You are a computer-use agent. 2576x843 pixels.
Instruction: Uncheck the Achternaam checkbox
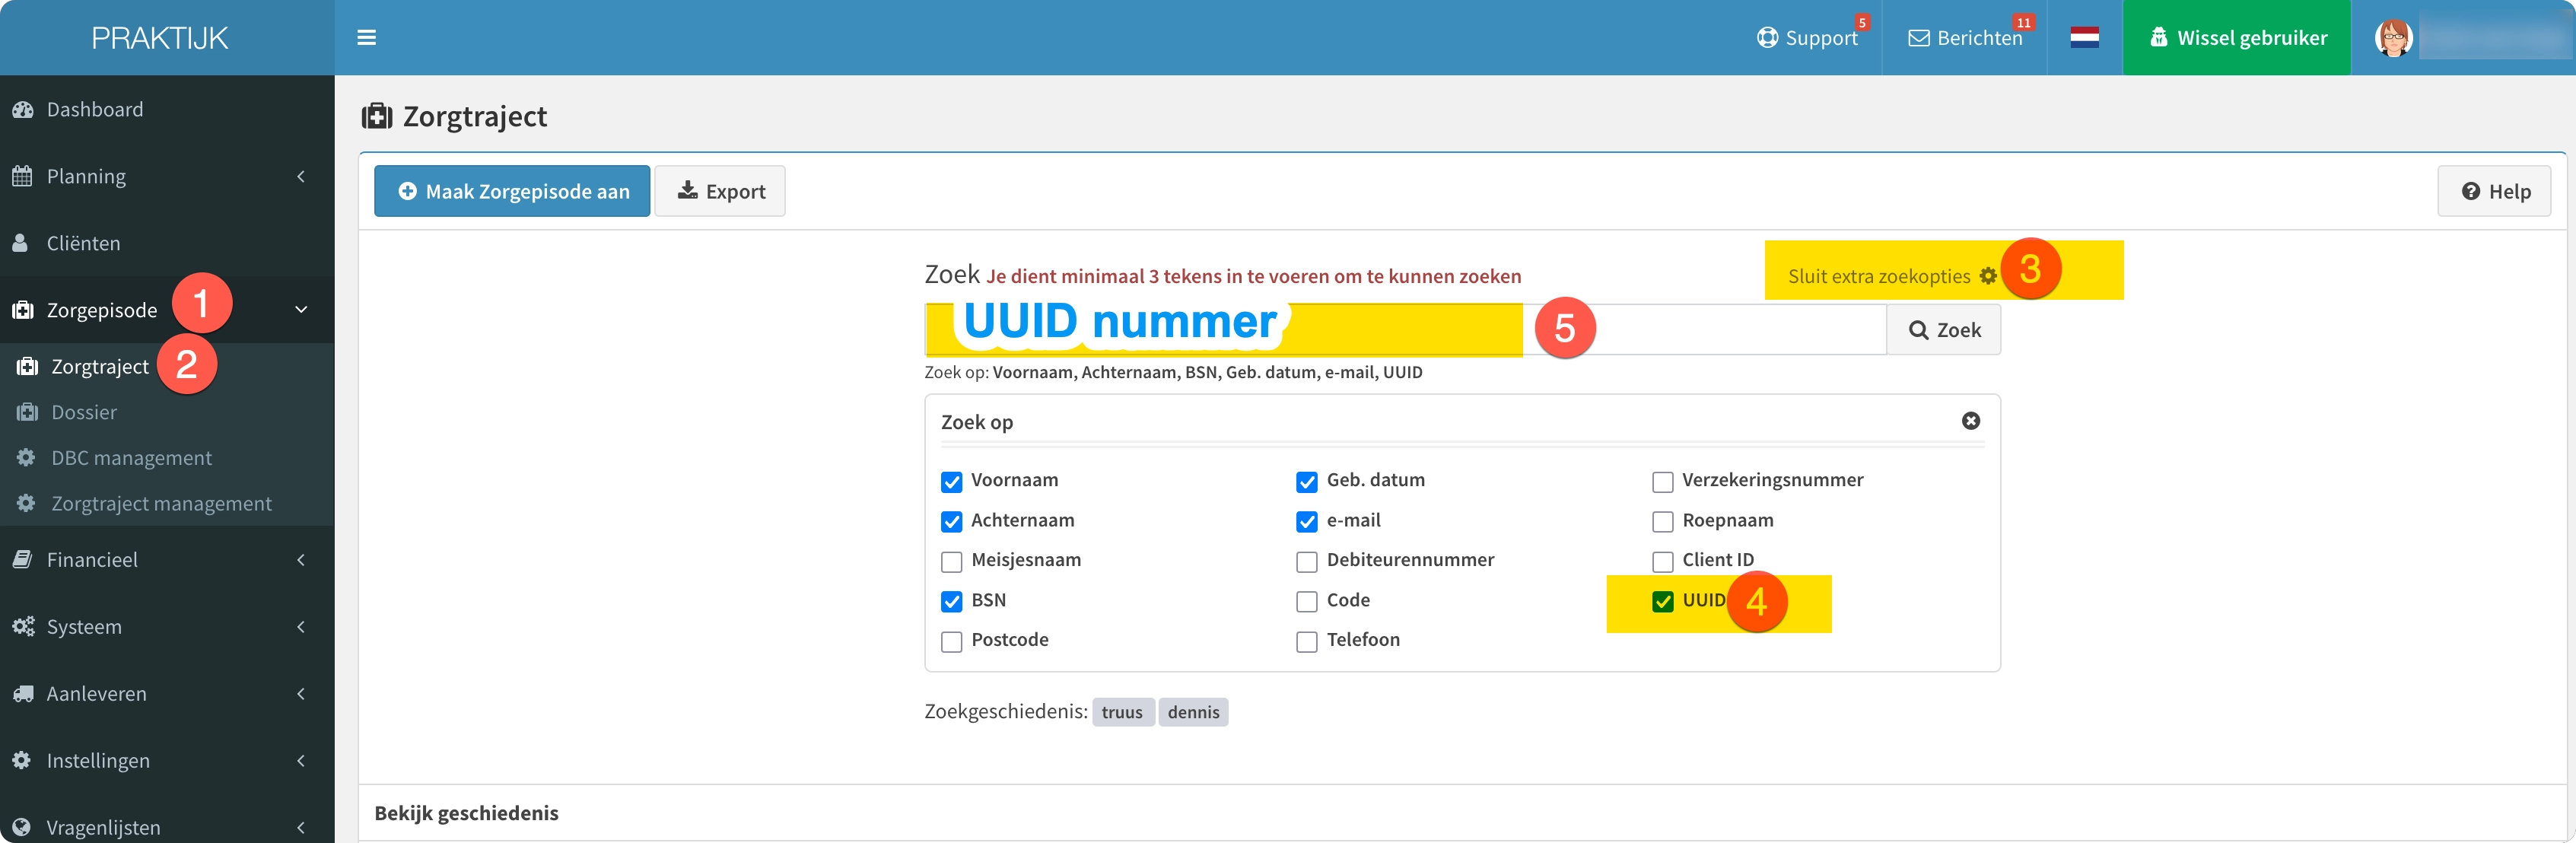951,522
